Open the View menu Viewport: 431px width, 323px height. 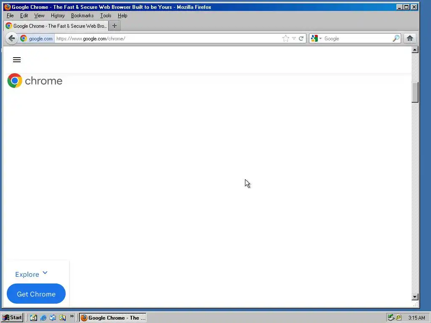coord(39,16)
